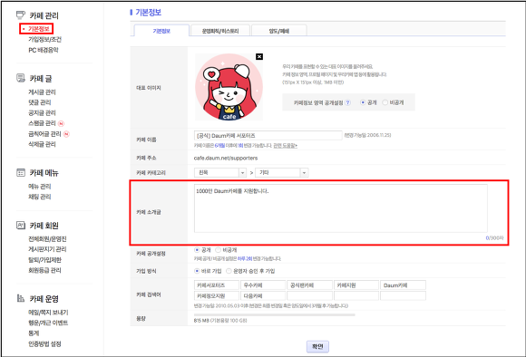Click the red N badge next to 스팸글 관리

[61, 123]
